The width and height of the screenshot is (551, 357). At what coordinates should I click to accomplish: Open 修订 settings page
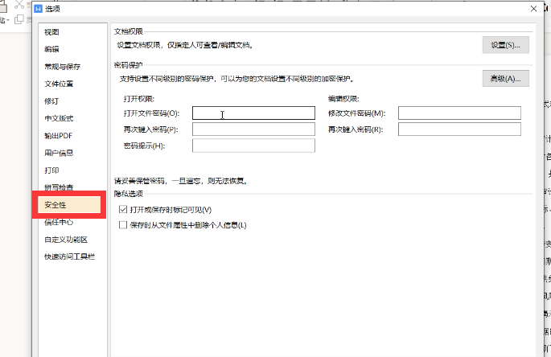pos(51,101)
